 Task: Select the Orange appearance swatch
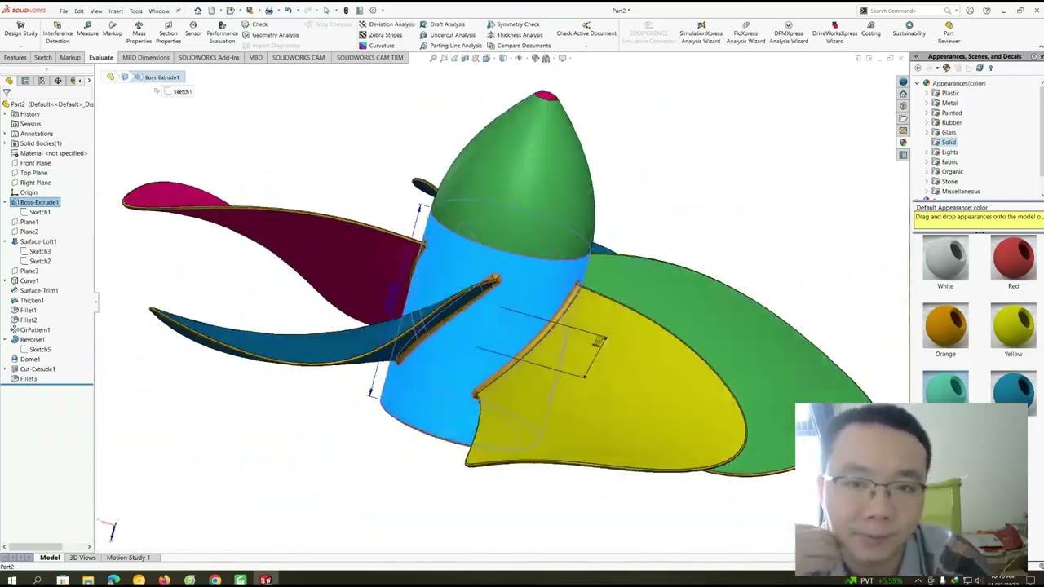(x=945, y=326)
